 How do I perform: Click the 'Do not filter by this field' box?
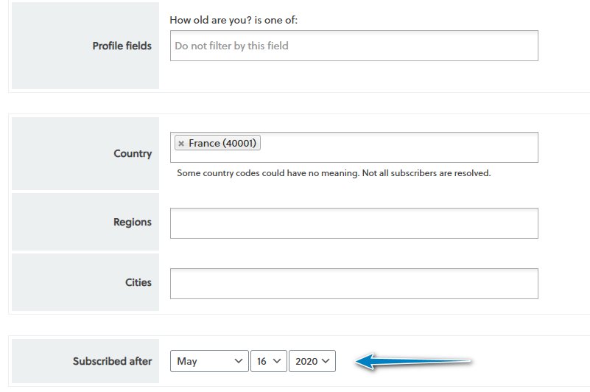point(354,46)
